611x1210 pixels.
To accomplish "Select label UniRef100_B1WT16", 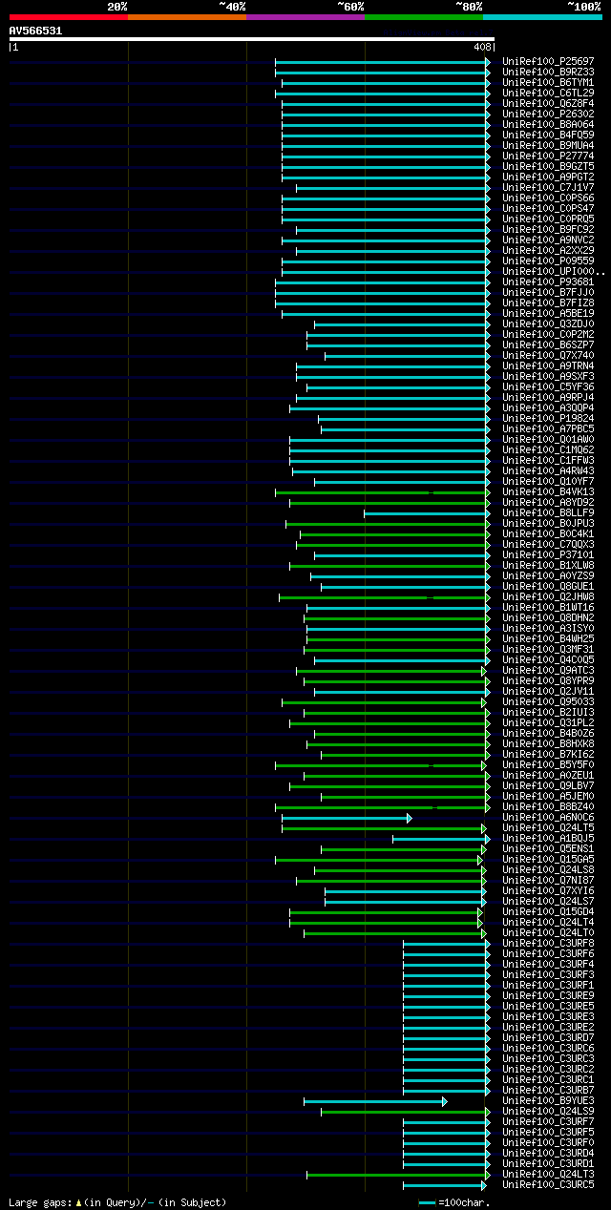I will tap(548, 607).
